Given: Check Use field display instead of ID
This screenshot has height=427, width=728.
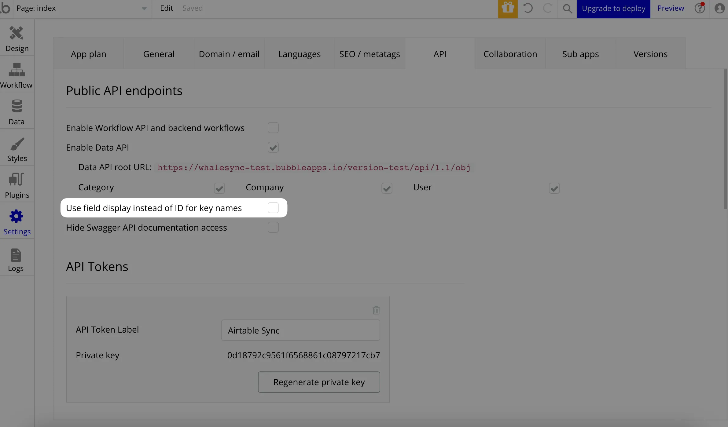Looking at the screenshot, I should tap(273, 208).
